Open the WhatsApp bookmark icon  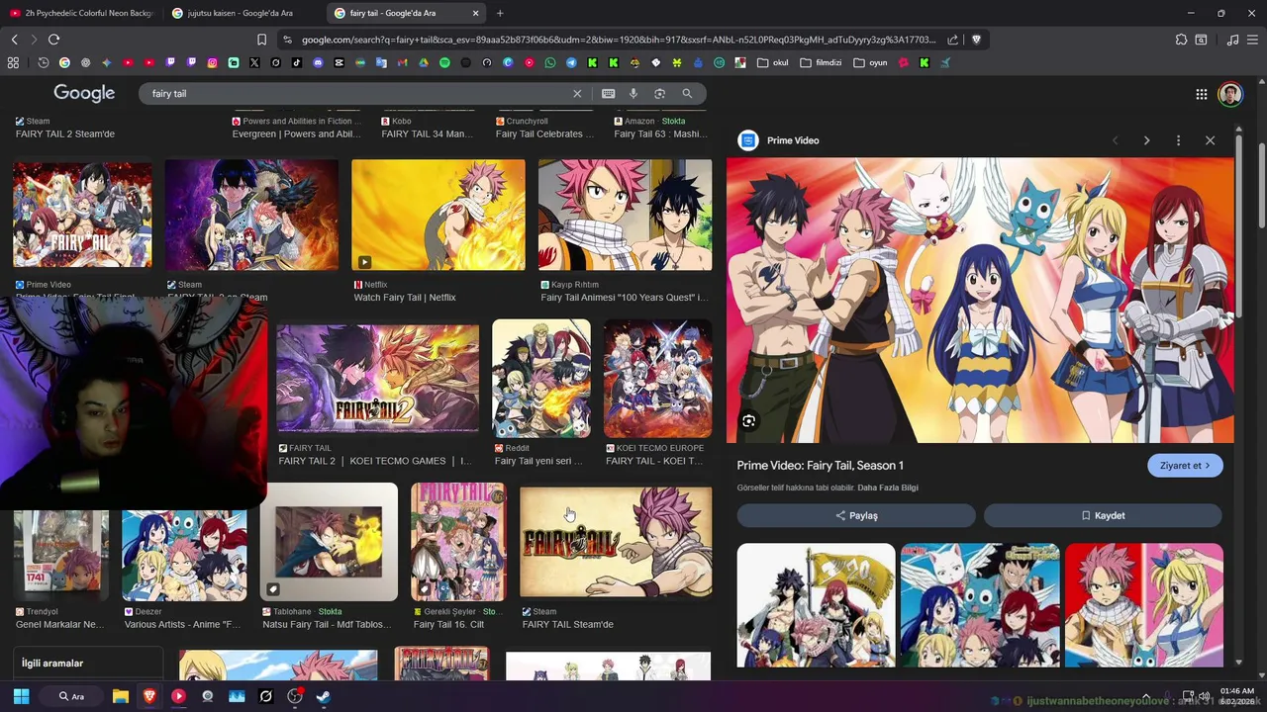(550, 62)
